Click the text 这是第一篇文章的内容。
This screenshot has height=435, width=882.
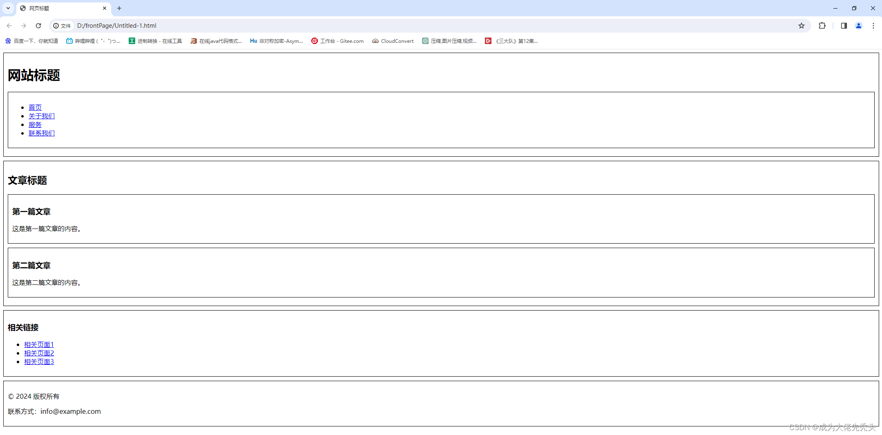point(47,229)
